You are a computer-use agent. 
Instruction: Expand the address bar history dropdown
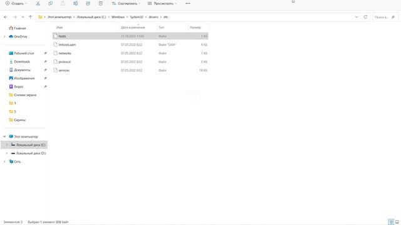357,17
